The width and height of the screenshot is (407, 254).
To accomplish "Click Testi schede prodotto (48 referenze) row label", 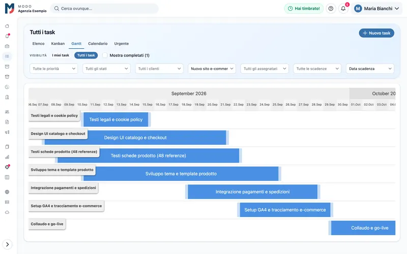I will [64, 151].
